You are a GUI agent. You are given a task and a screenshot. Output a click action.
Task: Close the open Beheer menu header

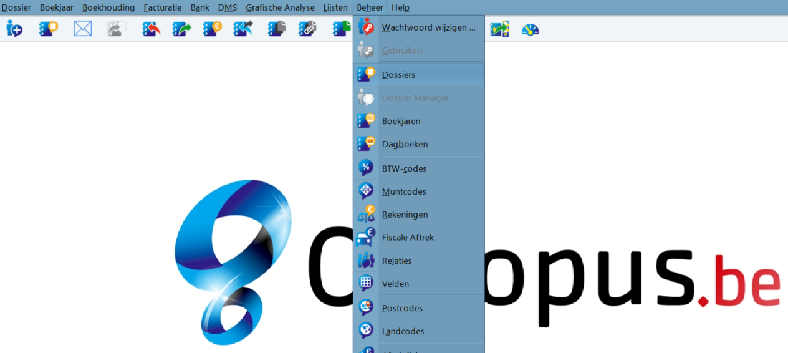(370, 7)
